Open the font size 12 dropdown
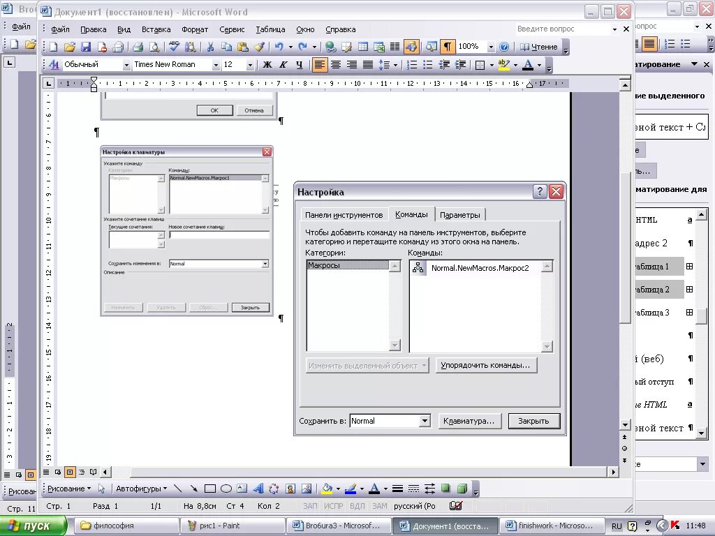The height and width of the screenshot is (536, 715). (249, 65)
